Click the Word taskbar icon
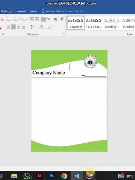The width and height of the screenshot is (135, 180). 77,176
